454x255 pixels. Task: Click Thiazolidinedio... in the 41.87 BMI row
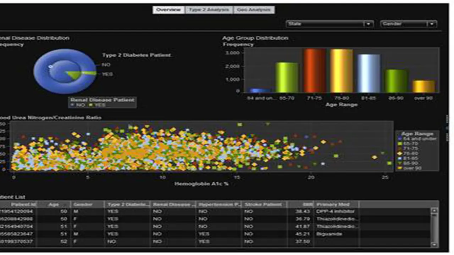pyautogui.click(x=336, y=226)
